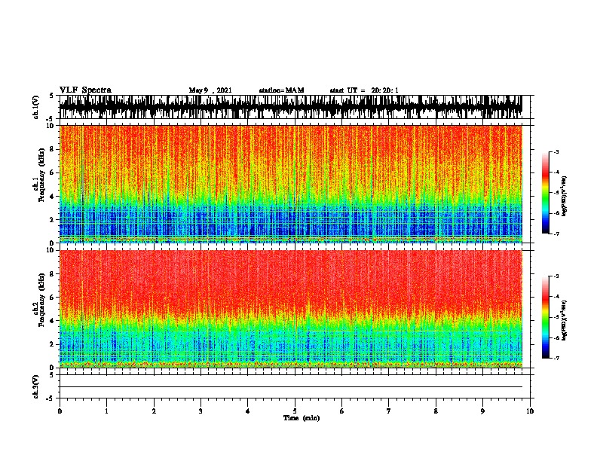Click the ch.2 spectrogram color scale bar
Viewport: 597px width, 461px height.
546,317
